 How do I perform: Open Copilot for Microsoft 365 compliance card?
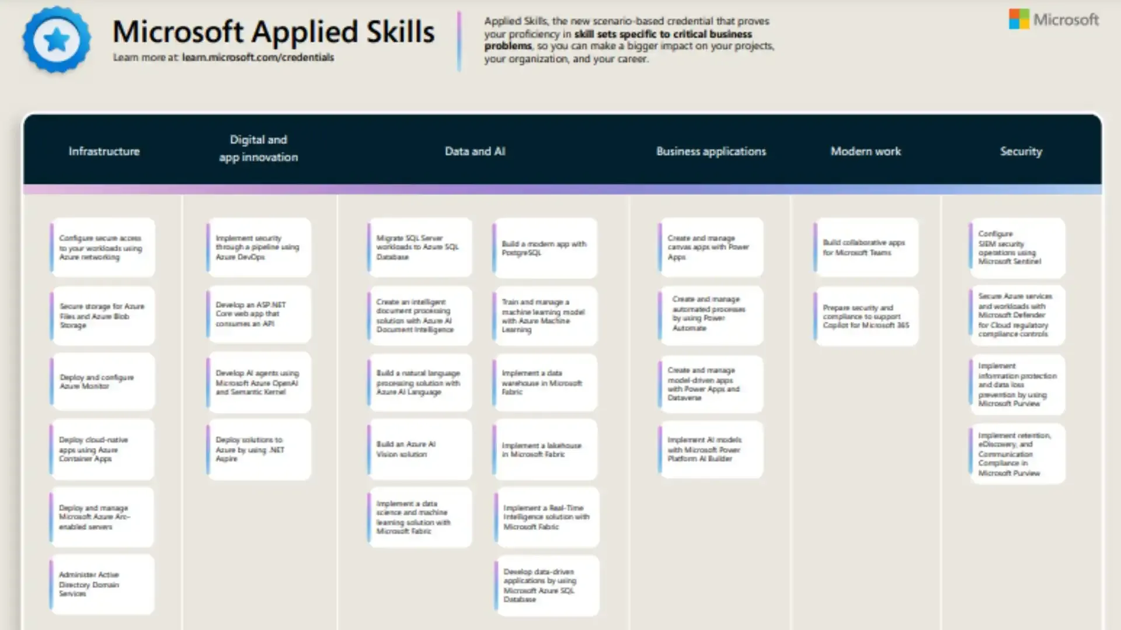[x=866, y=316]
